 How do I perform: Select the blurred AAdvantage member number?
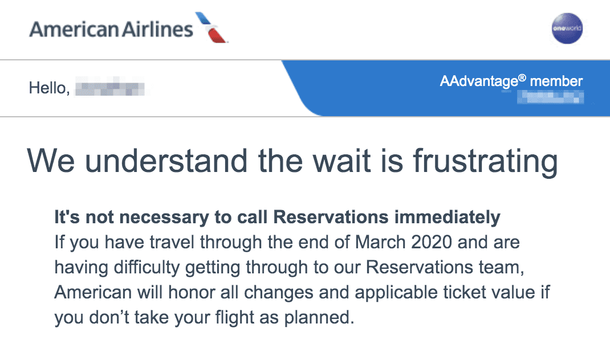(x=551, y=97)
